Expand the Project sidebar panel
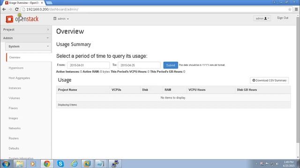This screenshot has width=300, height=168. (26, 29)
